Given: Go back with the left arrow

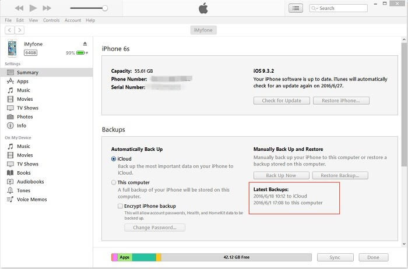Looking at the screenshot, I should [10, 30].
